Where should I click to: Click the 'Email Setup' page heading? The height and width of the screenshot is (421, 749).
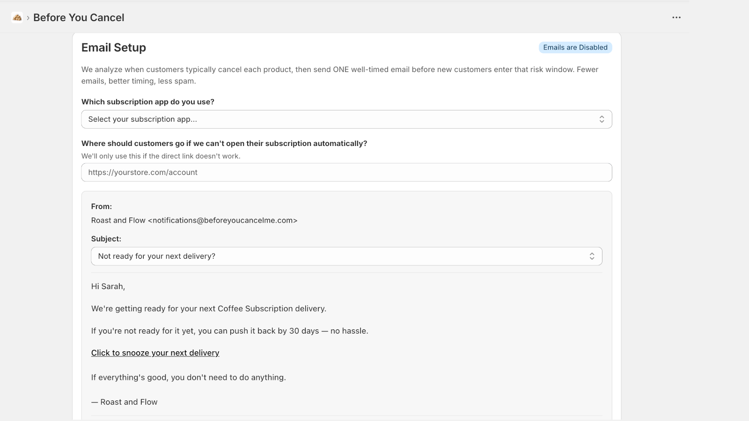(113, 47)
